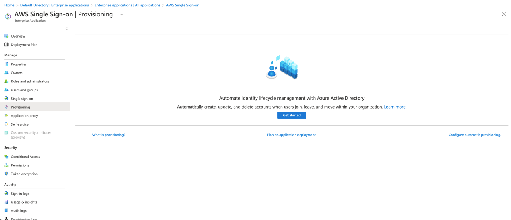
Task: Click the 'Activity' section heading
Action: point(10,185)
